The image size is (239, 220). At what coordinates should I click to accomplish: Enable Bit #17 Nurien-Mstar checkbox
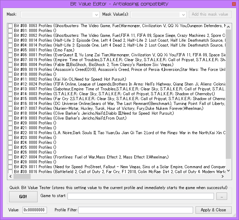[x=10, y=108]
